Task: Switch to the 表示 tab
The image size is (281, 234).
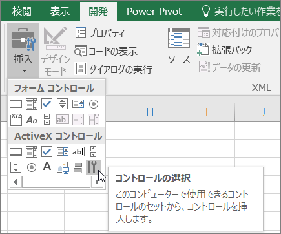Action: [x=60, y=11]
